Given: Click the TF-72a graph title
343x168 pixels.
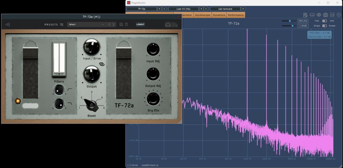Looking at the screenshot, I should click(233, 24).
